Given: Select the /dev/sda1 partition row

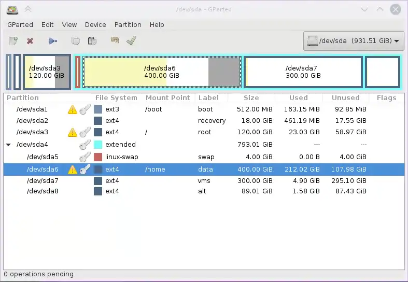Looking at the screenshot, I should click(204, 109).
